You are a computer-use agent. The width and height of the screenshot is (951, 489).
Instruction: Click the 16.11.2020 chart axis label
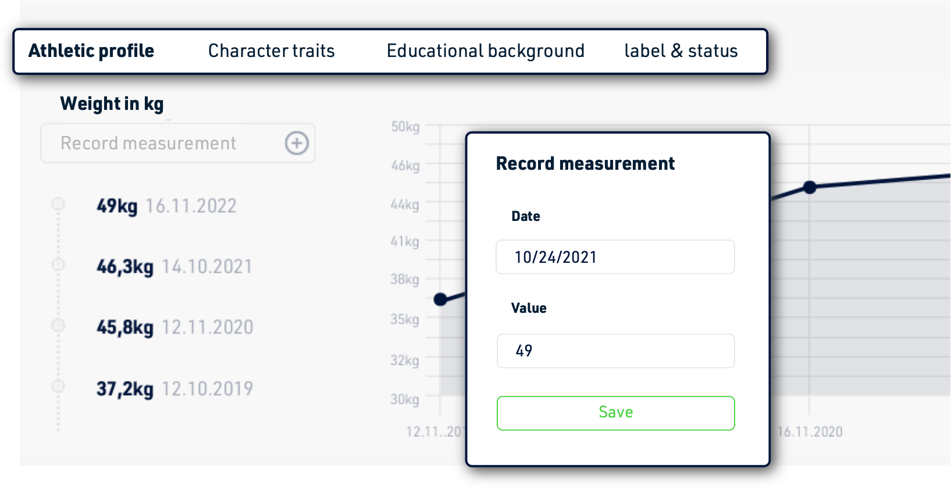[x=810, y=431]
